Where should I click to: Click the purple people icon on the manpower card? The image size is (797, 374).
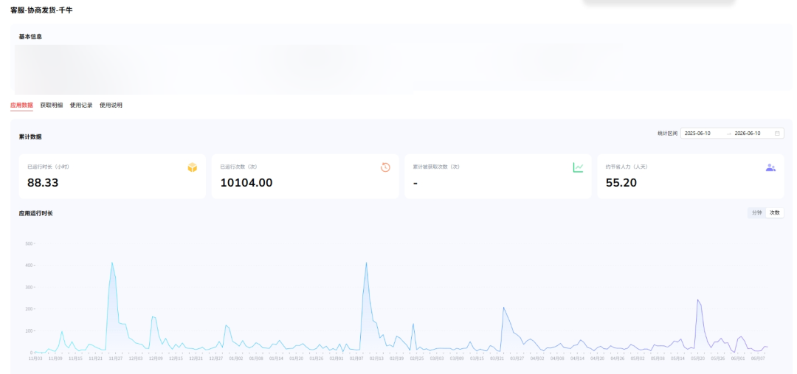coord(770,167)
